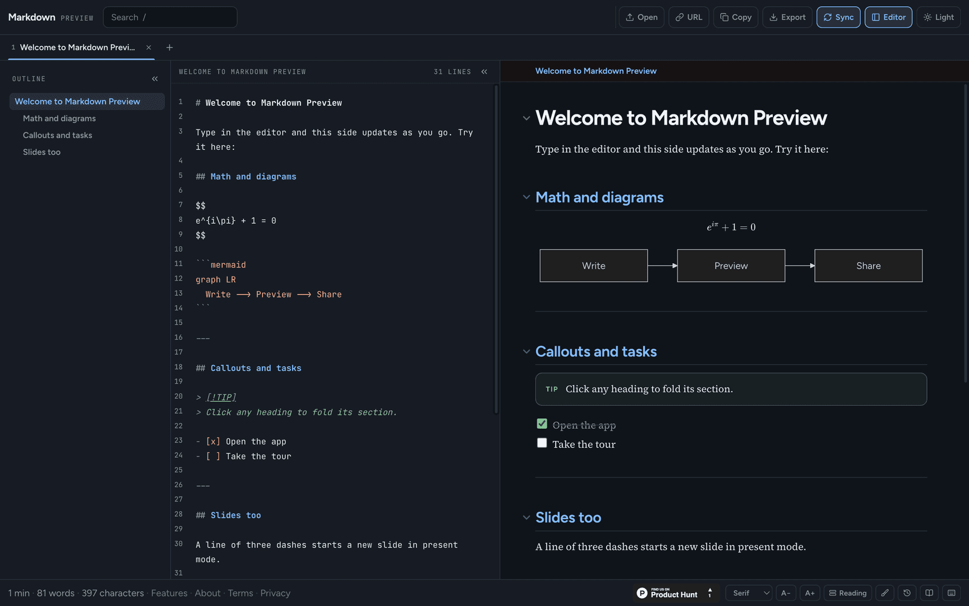The width and height of the screenshot is (969, 606).
Task: Click the brush style icon
Action: point(884,593)
